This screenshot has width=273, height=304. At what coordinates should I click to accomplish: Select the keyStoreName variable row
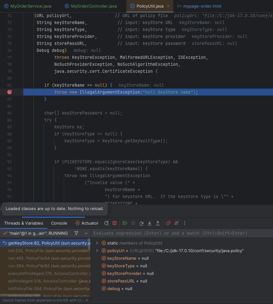click(182, 258)
